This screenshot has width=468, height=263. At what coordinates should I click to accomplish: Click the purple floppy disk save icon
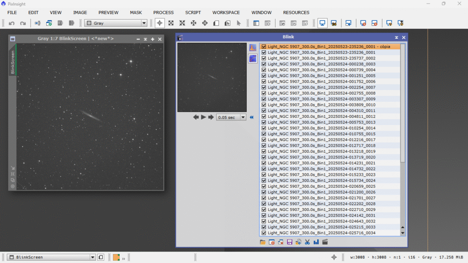click(x=289, y=242)
